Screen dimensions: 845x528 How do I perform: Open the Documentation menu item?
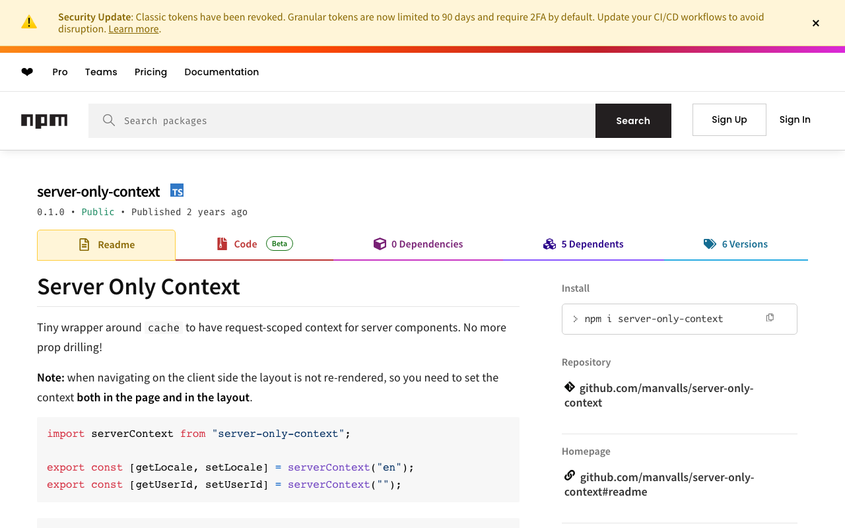click(221, 72)
